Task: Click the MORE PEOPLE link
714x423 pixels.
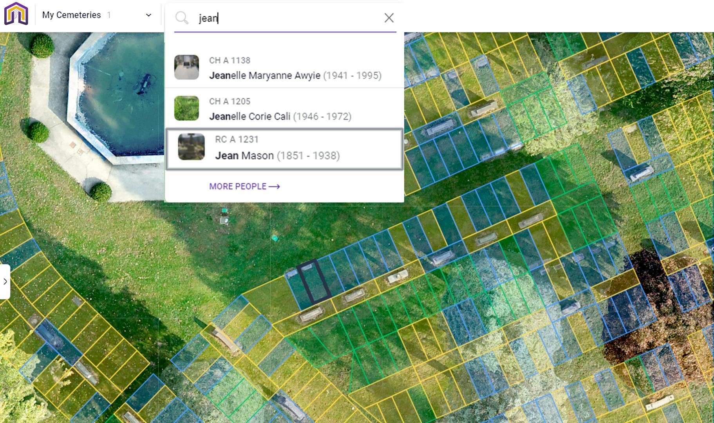Action: tap(244, 186)
